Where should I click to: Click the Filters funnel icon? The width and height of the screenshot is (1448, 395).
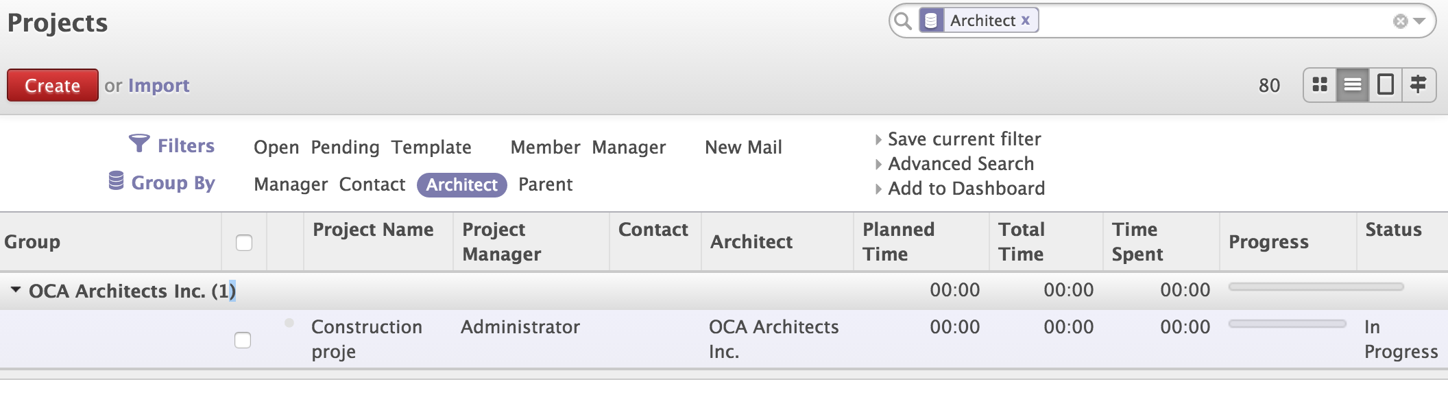point(139,143)
